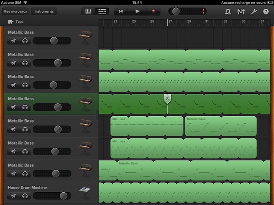Switch to tracks view
The image size is (274, 205).
tap(102, 11)
